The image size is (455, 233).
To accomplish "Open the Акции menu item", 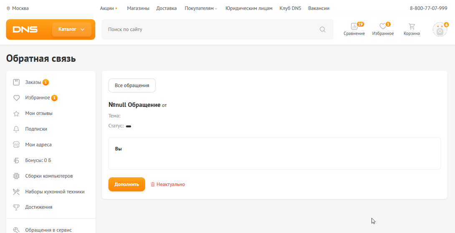I will pyautogui.click(x=107, y=8).
